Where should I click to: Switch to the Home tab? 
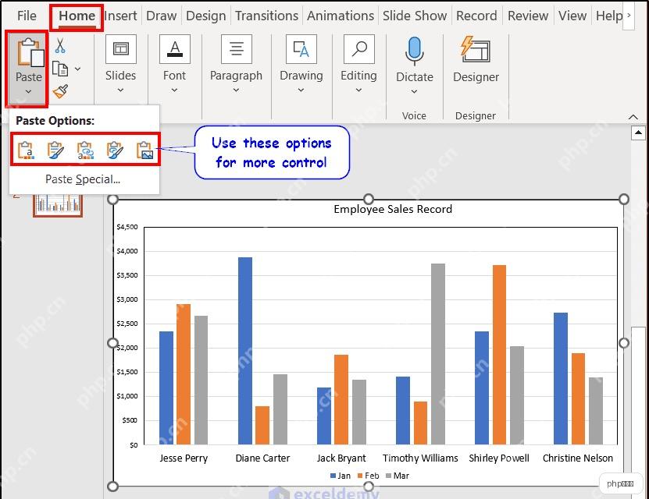[x=77, y=16]
